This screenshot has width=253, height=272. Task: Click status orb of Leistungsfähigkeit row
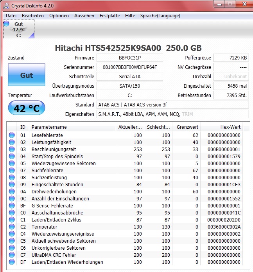(x=12, y=142)
